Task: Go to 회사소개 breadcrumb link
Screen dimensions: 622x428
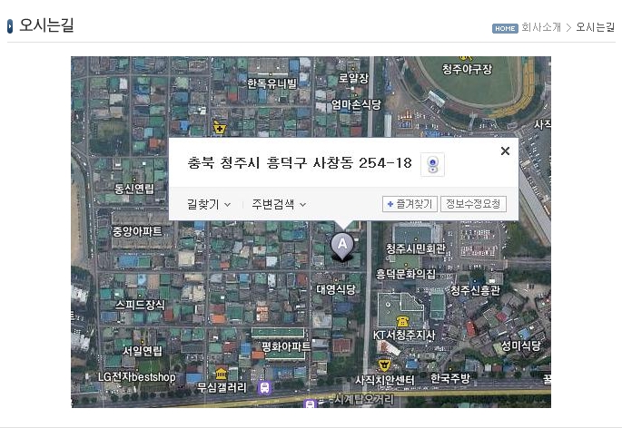Action: pos(541,28)
